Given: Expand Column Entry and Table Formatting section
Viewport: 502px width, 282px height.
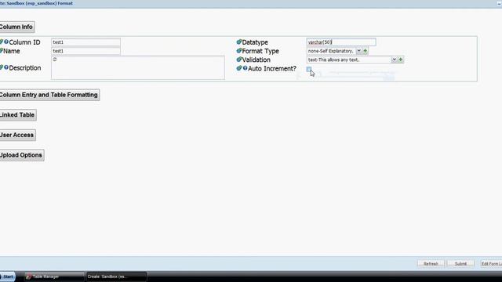Looking at the screenshot, I should coord(49,95).
